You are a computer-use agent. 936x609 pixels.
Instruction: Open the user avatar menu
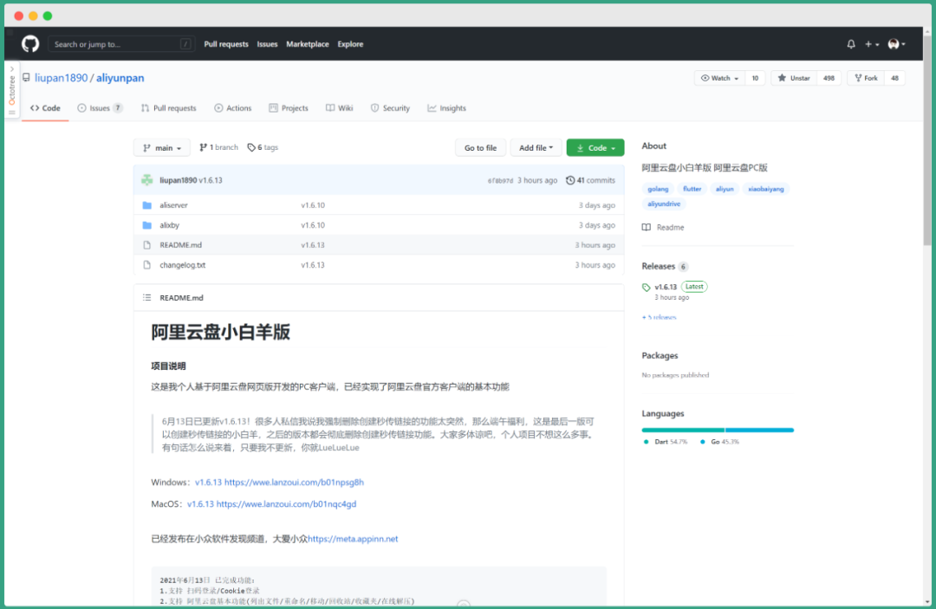coord(897,44)
